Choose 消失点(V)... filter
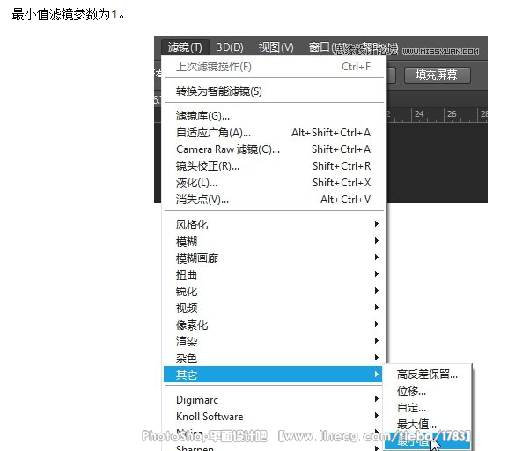This screenshot has height=451, width=515. point(274,200)
